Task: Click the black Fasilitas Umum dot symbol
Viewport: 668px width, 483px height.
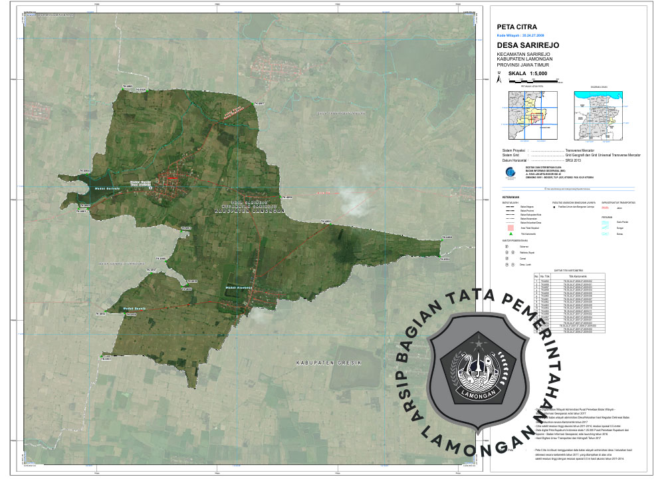Action: (x=556, y=208)
